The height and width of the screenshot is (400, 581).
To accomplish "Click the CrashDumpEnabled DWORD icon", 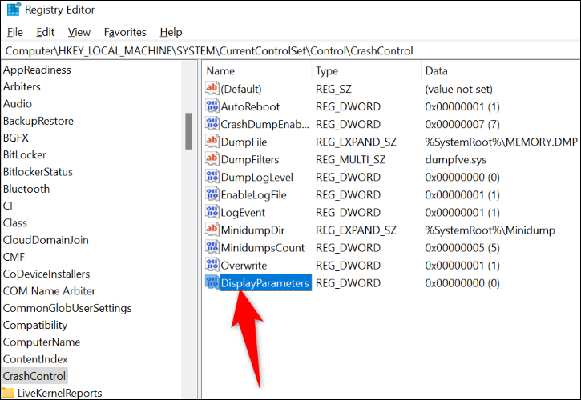I will [x=212, y=124].
